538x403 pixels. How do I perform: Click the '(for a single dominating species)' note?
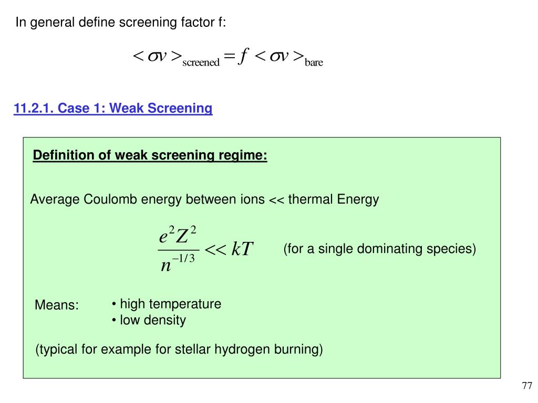[379, 249]
